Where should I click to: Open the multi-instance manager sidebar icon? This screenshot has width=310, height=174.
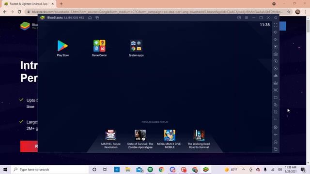pos(276,105)
